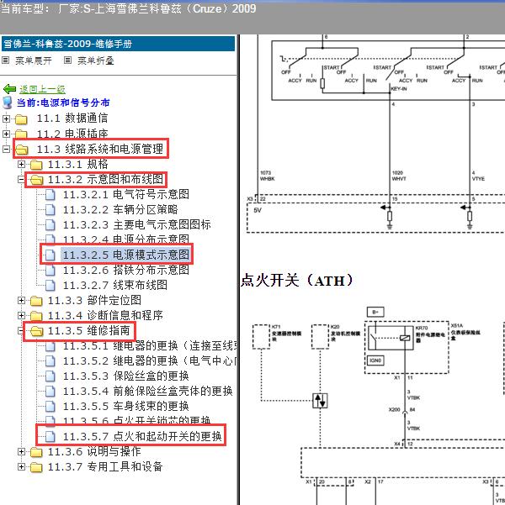Click the green back arrow icon
This screenshot has width=505, height=505.
tap(10, 89)
